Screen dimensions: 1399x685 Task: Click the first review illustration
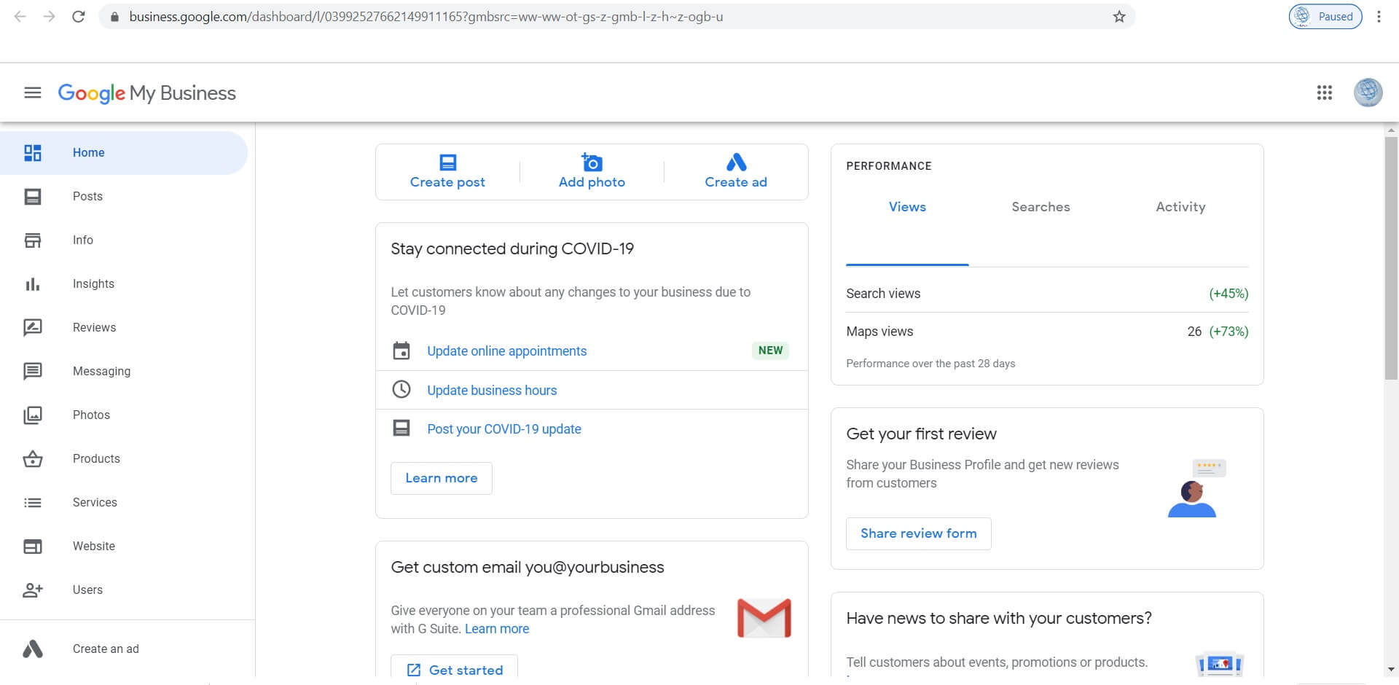(x=1196, y=488)
